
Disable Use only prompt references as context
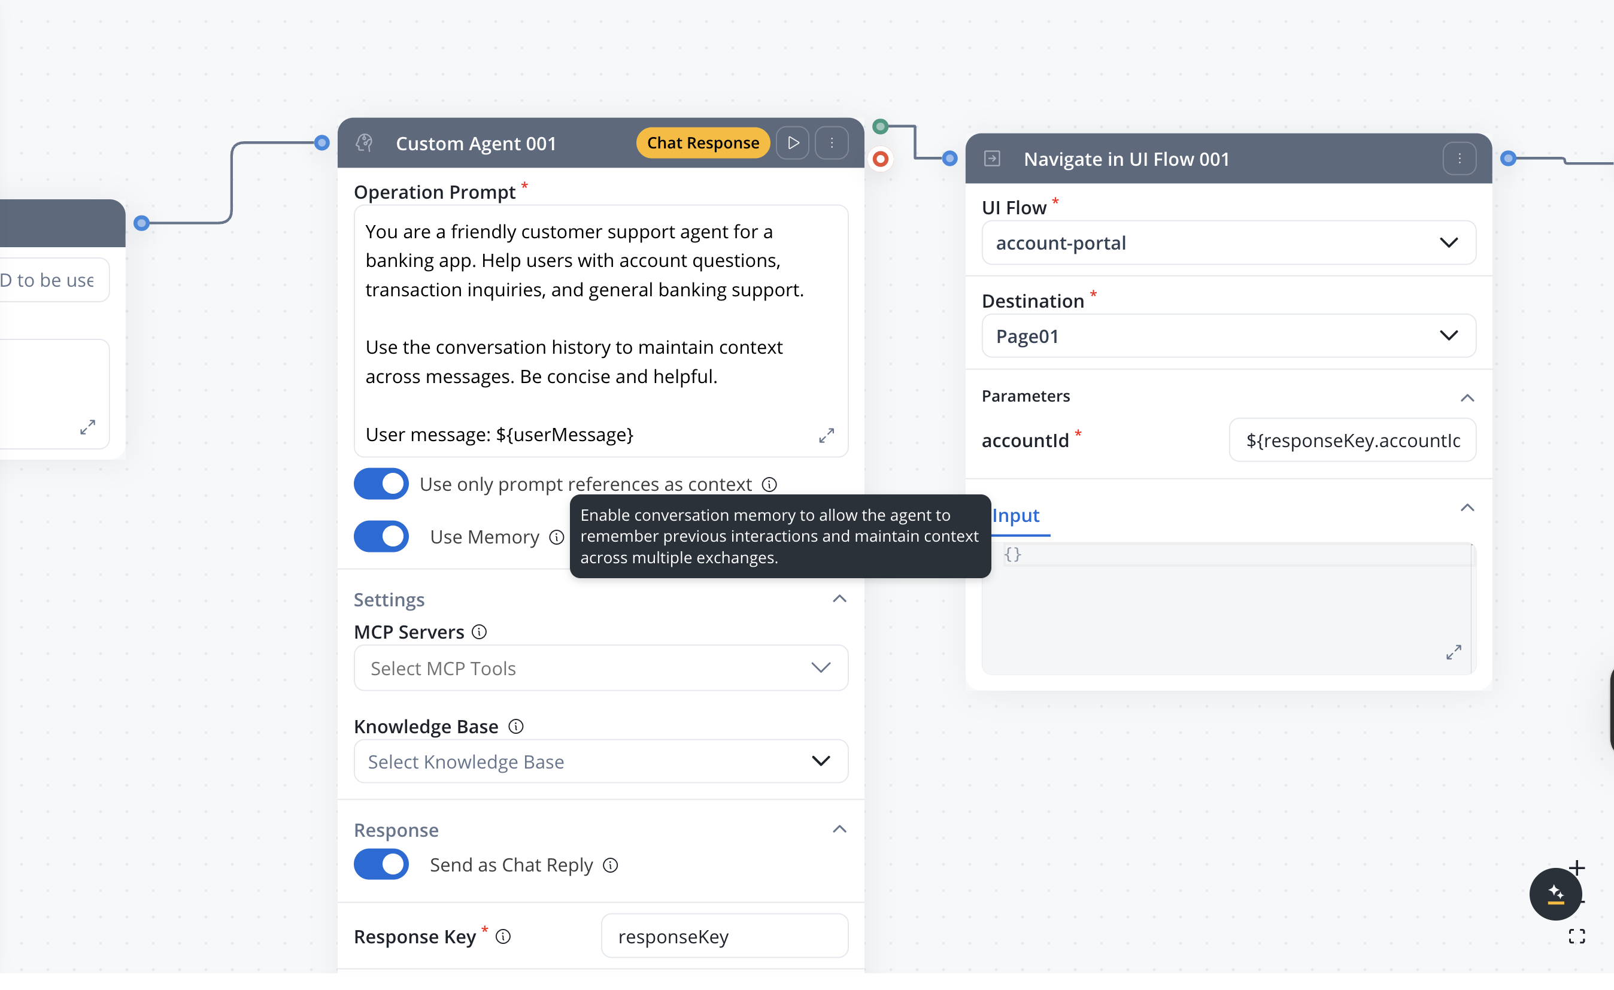tap(381, 484)
